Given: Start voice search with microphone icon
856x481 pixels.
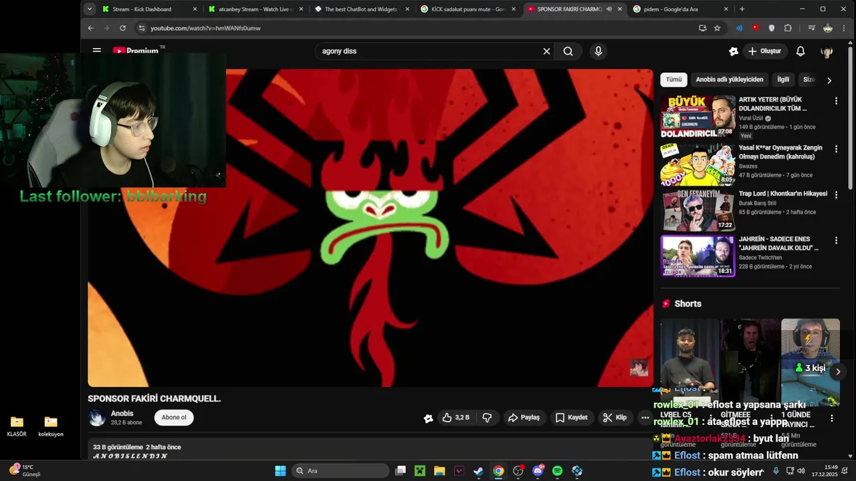Looking at the screenshot, I should [599, 51].
